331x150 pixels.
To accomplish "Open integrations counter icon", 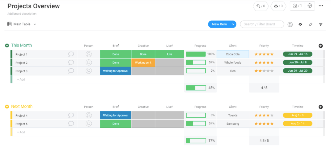I will click(x=261, y=6).
